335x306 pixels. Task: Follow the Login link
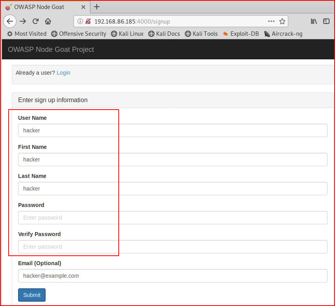click(x=63, y=73)
